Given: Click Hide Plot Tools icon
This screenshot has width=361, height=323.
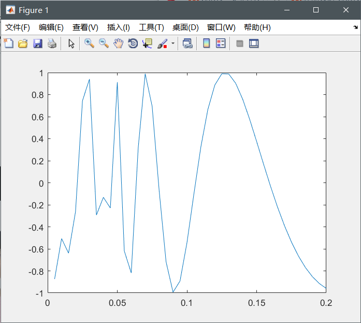Looking at the screenshot, I should click(x=240, y=44).
